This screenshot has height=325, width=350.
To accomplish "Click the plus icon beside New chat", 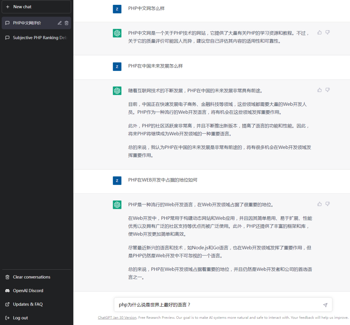I will [x=7, y=7].
